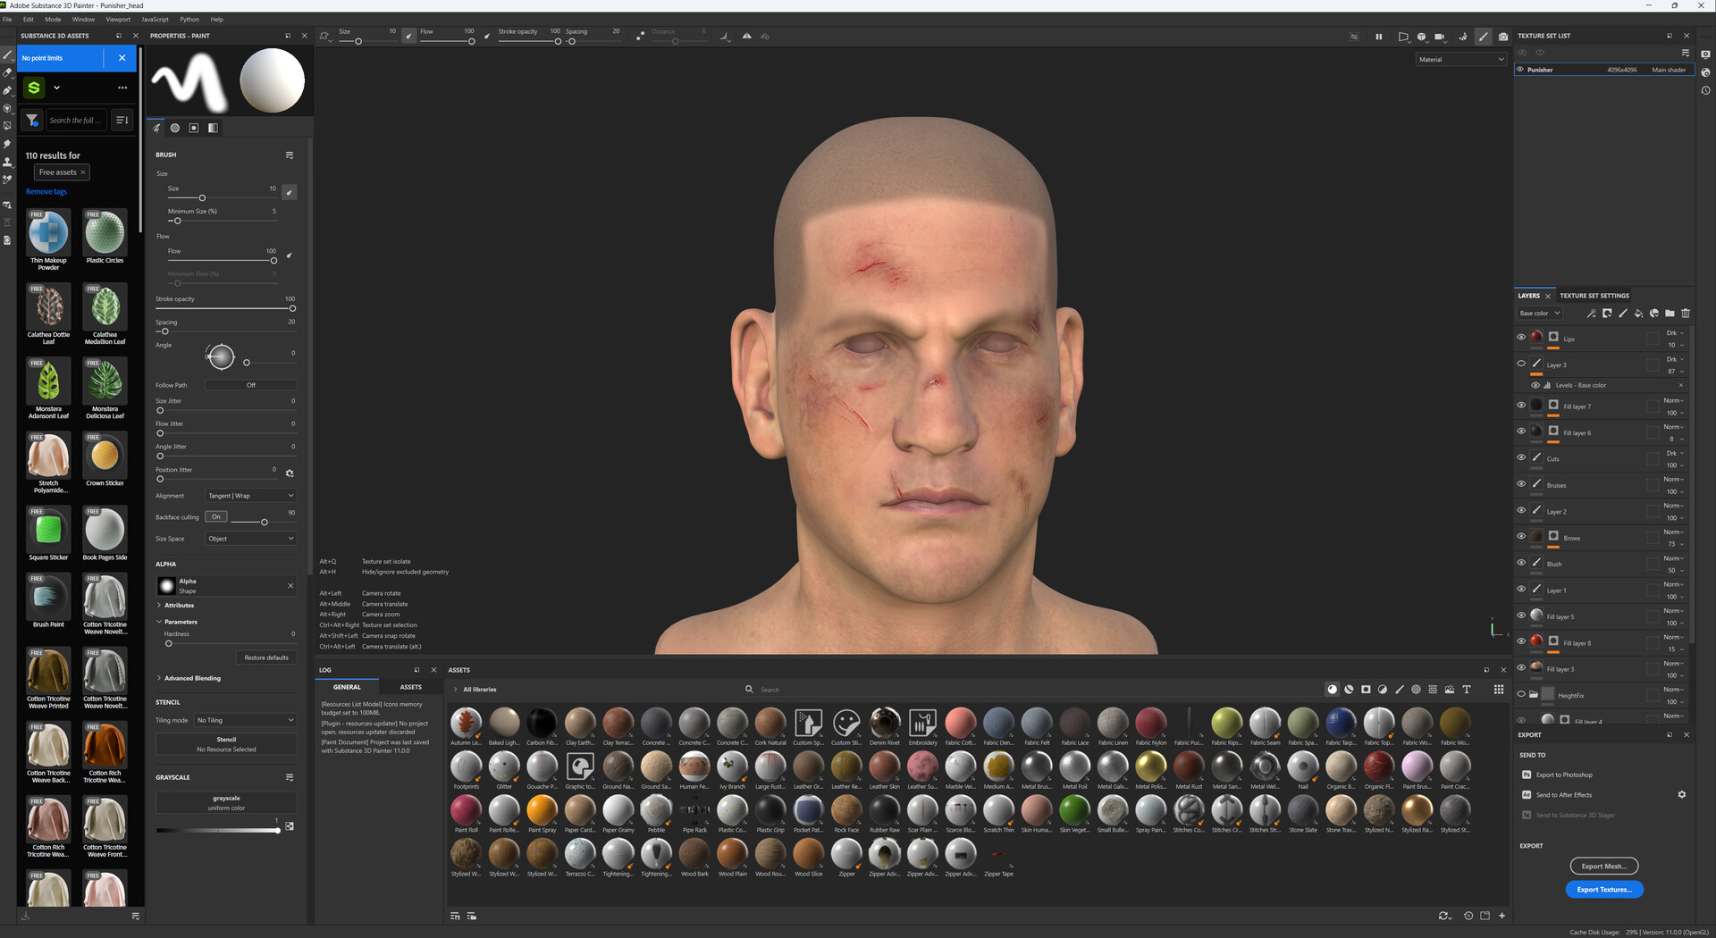Switch assets browser to grid view icon
Screen dimensions: 1716x938
(1499, 689)
